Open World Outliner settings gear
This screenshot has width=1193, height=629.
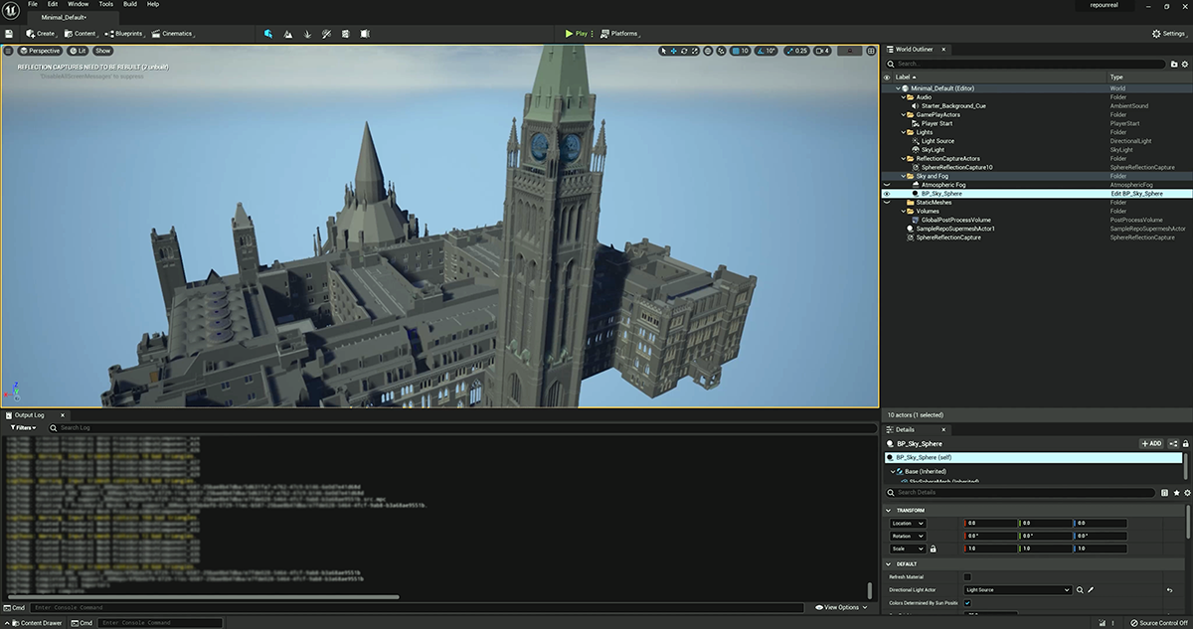point(1186,64)
